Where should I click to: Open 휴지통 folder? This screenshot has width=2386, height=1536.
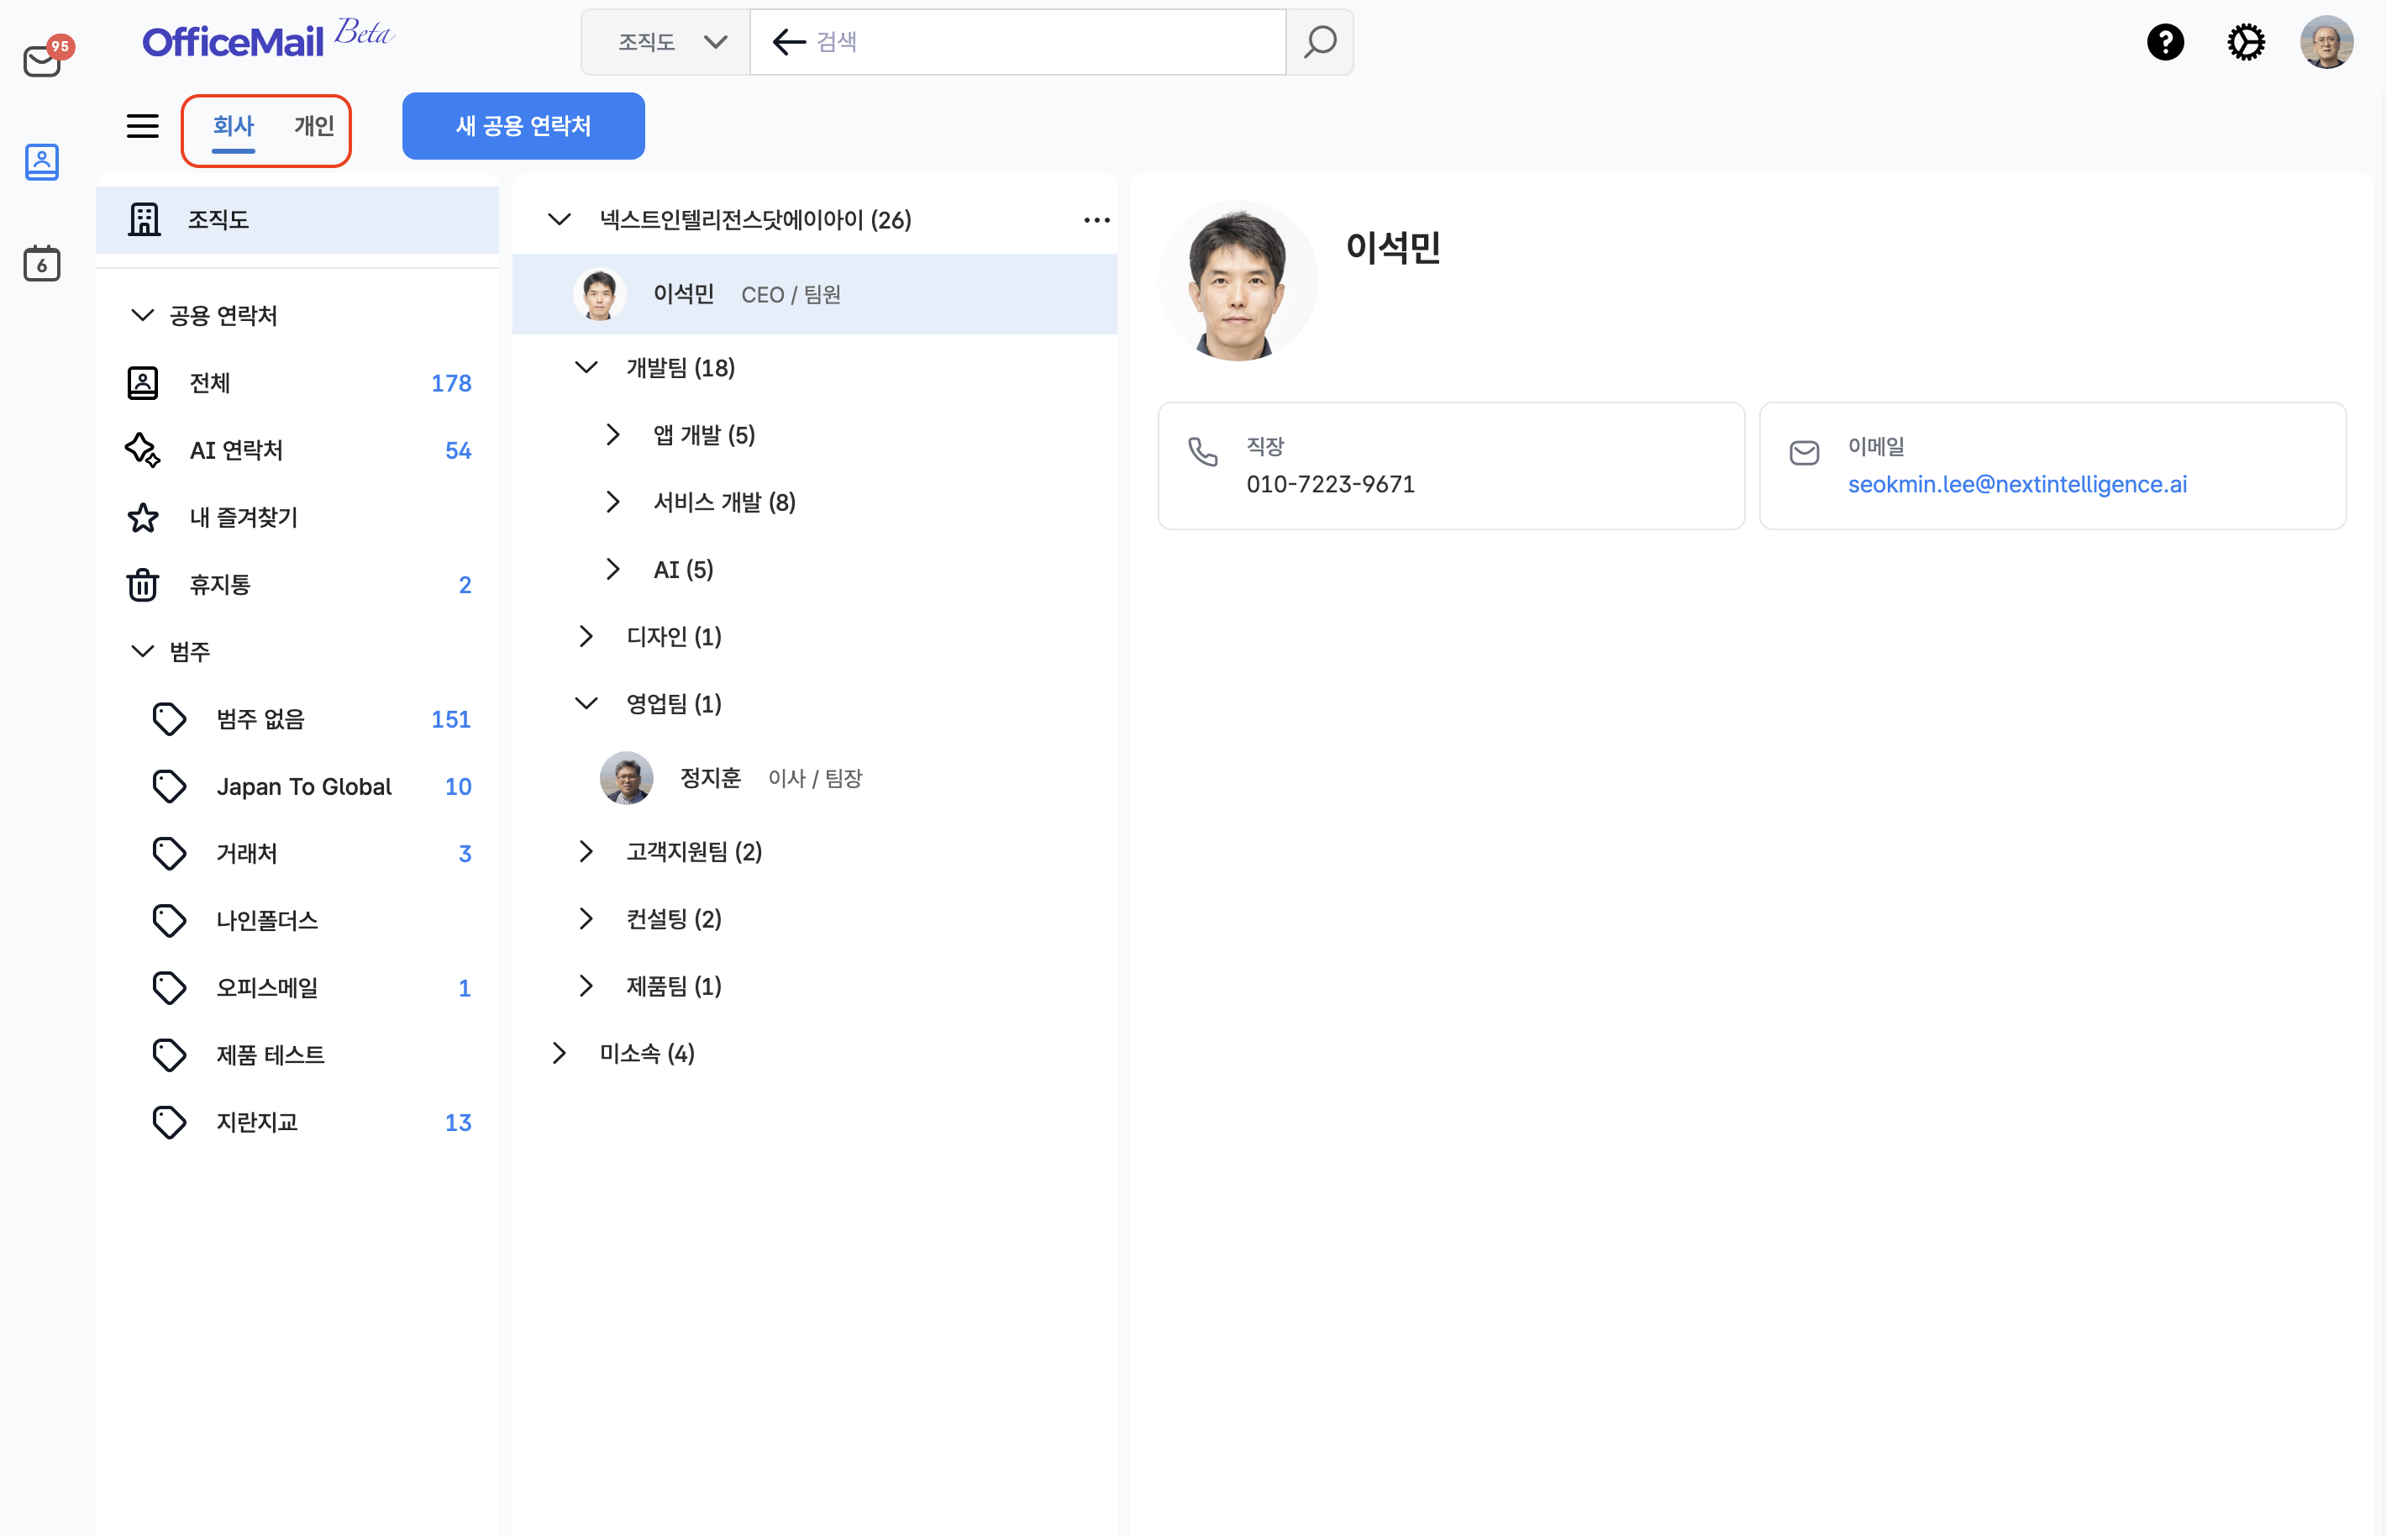299,585
